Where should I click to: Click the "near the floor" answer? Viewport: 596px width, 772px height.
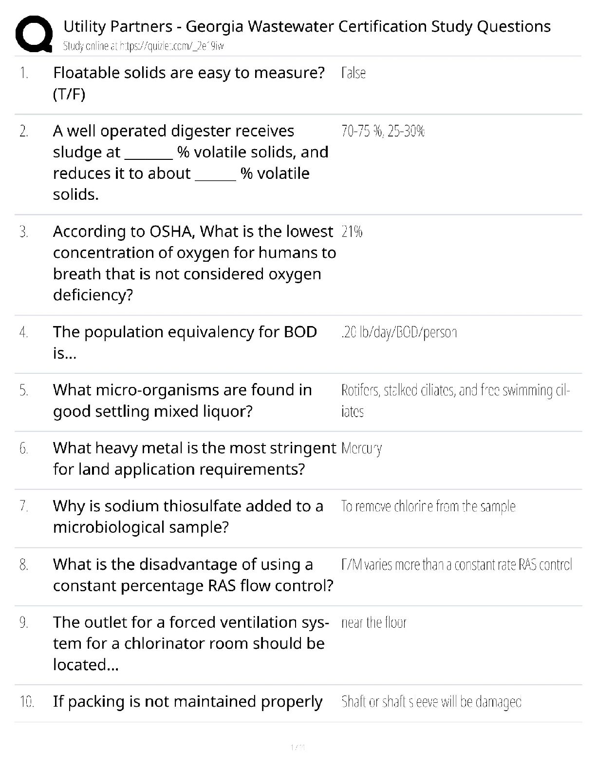[373, 622]
